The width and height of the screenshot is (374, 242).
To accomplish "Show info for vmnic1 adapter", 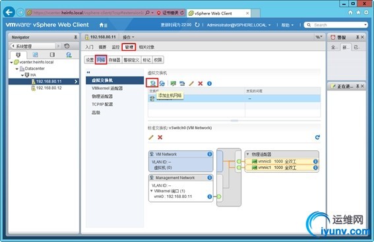I will (x=315, y=167).
